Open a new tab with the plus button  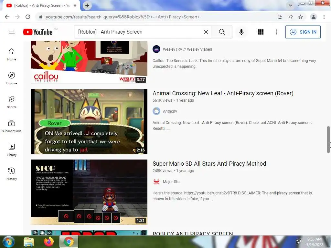pos(87,5)
